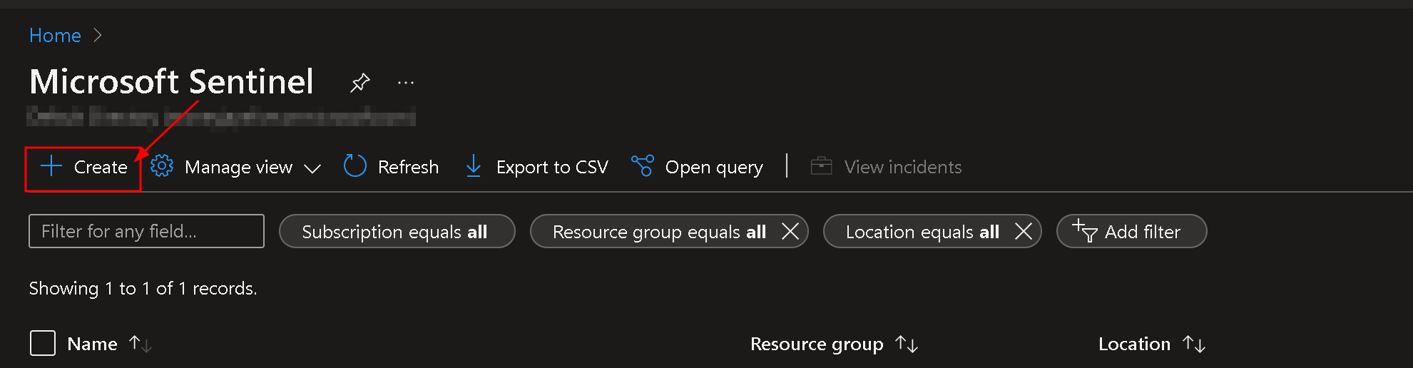Open the Location equals all filter
Image resolution: width=1413 pixels, height=368 pixels.
pyautogui.click(x=922, y=232)
